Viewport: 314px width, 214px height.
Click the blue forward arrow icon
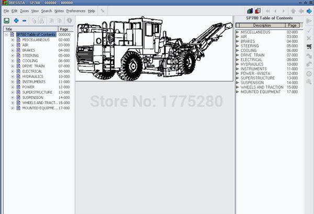[x=309, y=11]
